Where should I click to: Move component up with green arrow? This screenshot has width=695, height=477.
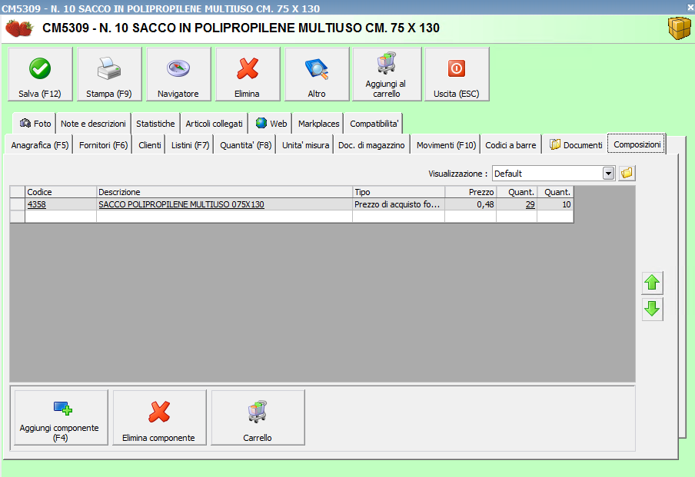652,283
